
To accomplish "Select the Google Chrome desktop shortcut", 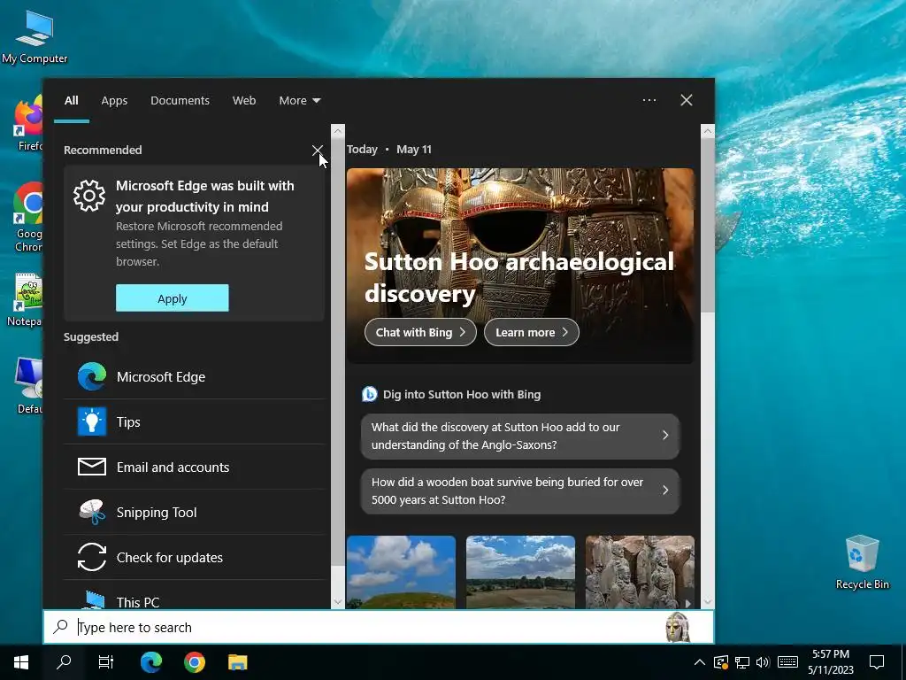I will (x=27, y=217).
